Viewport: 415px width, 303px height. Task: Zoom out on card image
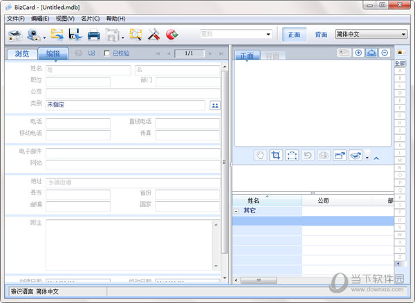pos(385,53)
